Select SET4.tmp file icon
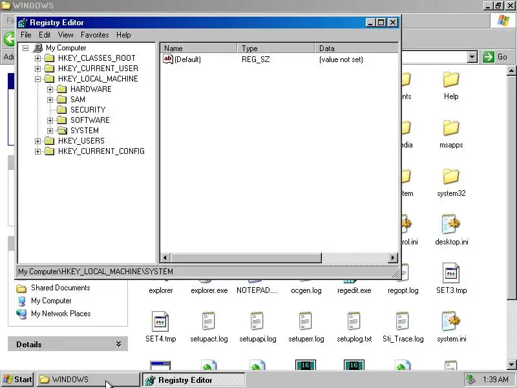Screen dimensions: 517x388 pos(160,321)
